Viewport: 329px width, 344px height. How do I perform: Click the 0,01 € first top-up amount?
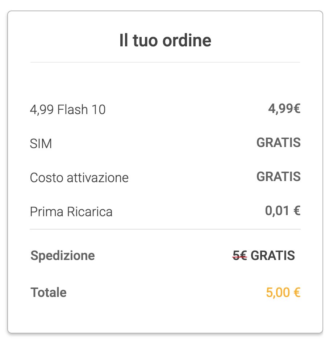283,211
